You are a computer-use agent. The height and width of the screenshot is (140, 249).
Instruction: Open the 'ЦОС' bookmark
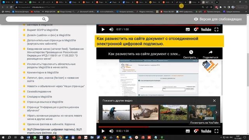(199, 12)
